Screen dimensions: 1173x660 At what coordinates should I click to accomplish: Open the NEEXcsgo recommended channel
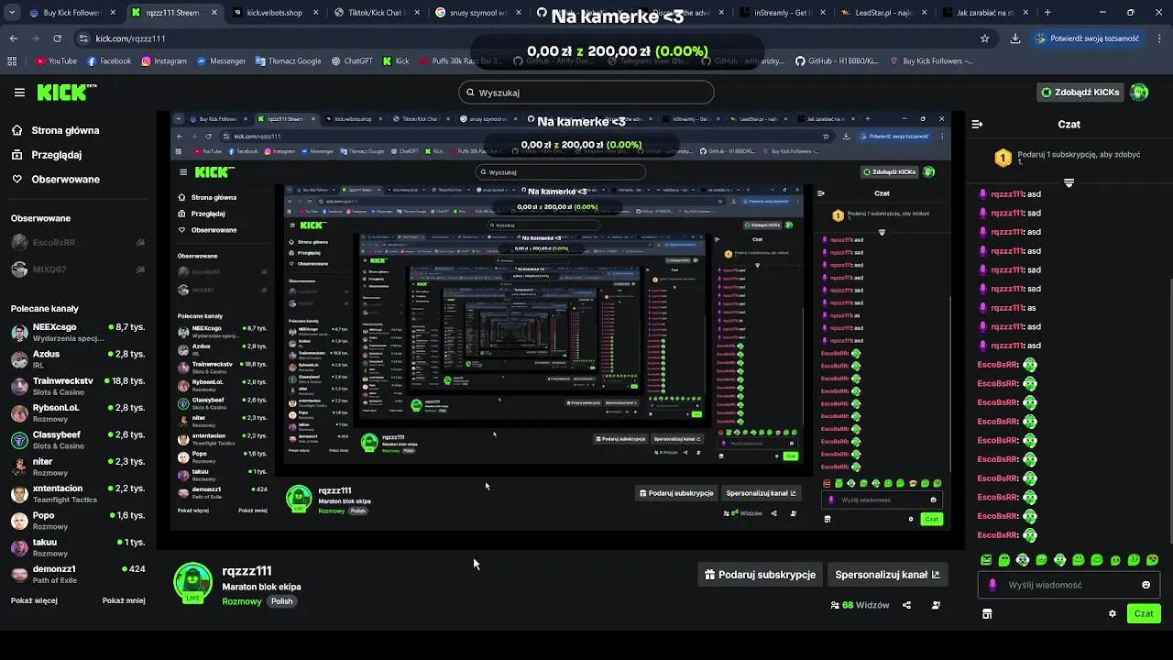[78, 332]
